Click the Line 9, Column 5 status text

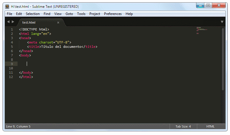(x=18, y=126)
